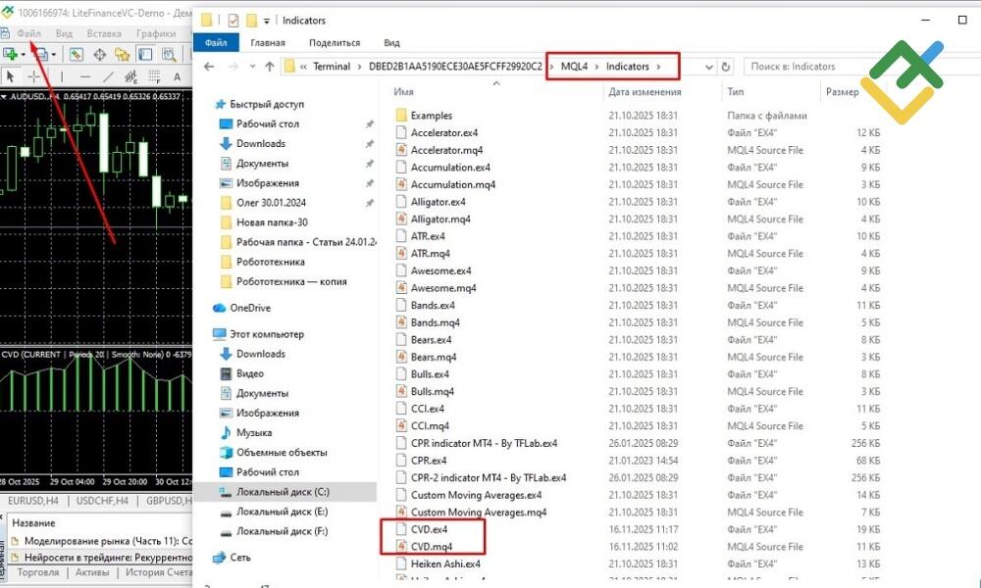This screenshot has width=981, height=588.
Task: Select OneDrive in the navigation pane
Action: coord(250,308)
